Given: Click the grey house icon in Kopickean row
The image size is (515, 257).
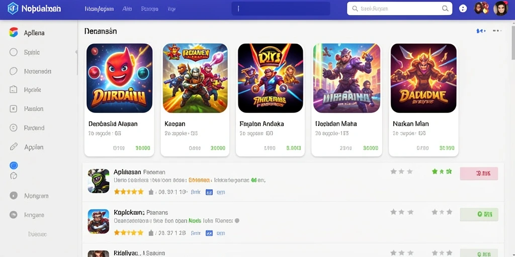Looking at the screenshot, I should tap(151, 233).
